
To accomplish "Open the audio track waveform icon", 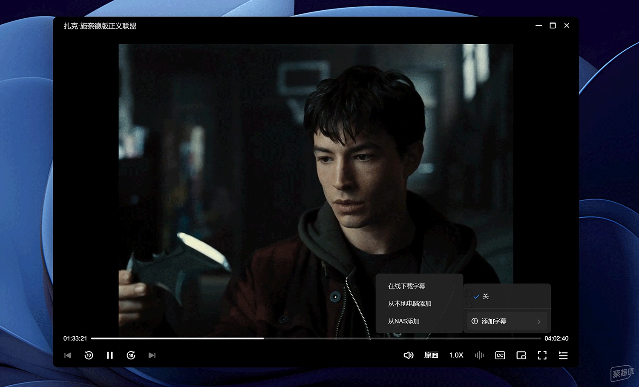I will (x=479, y=355).
